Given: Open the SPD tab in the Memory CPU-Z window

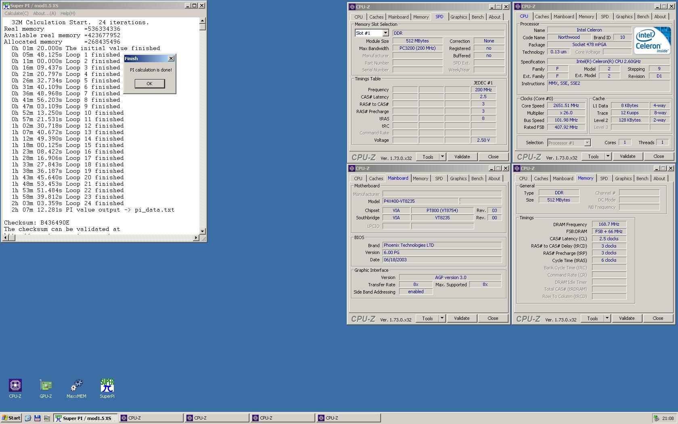Looking at the screenshot, I should click(604, 178).
